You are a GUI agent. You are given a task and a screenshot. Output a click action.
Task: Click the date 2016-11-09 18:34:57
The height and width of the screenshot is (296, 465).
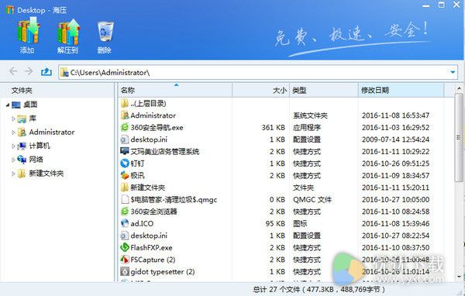pos(395,176)
